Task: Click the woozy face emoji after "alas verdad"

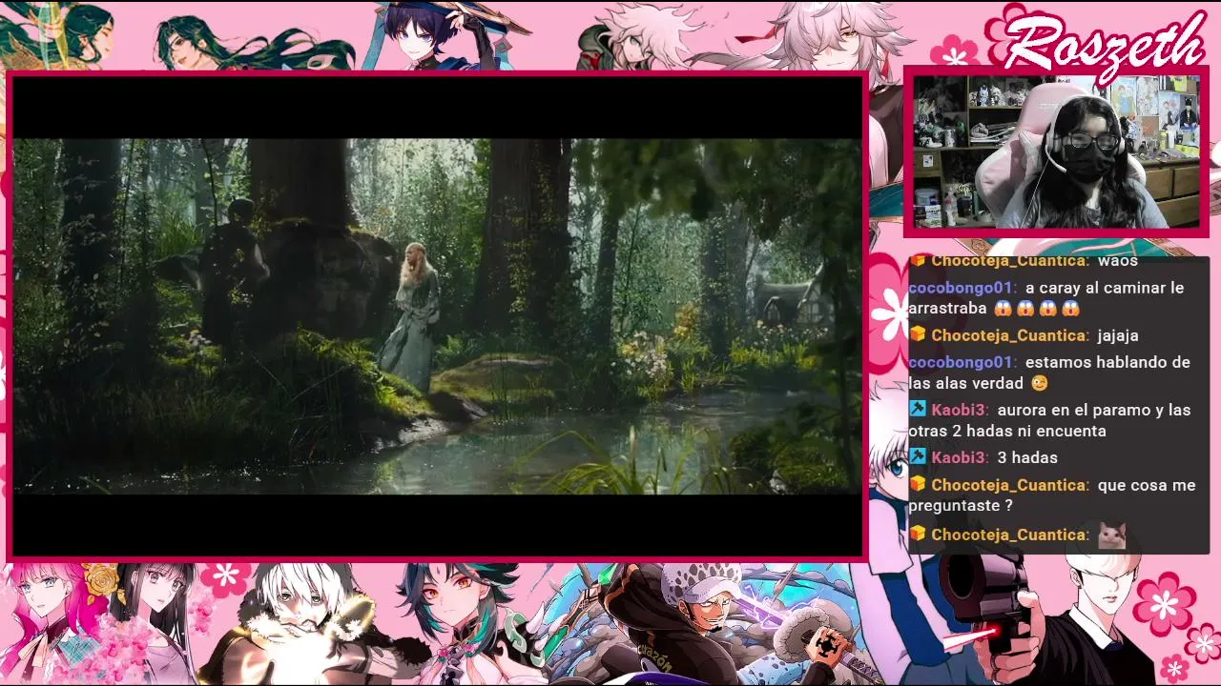Action: point(1040,383)
